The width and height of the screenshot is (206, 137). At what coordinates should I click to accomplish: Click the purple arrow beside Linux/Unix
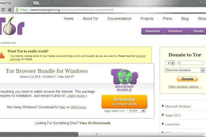pyautogui.click(x=163, y=124)
